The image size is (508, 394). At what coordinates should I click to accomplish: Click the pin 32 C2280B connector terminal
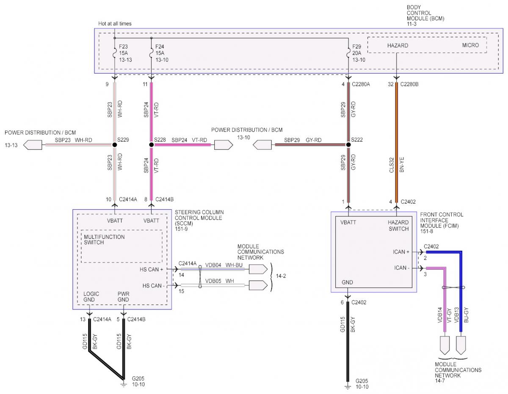[396, 78]
